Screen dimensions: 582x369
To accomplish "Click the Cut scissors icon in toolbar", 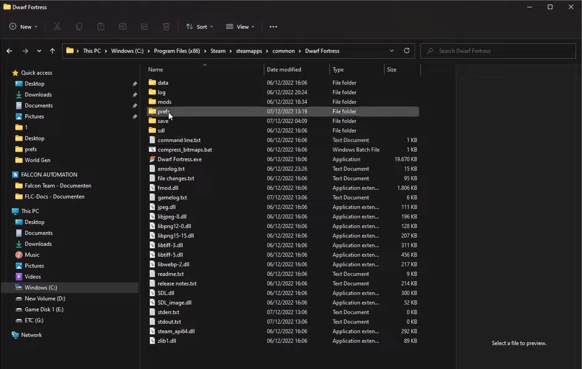I will [x=57, y=26].
